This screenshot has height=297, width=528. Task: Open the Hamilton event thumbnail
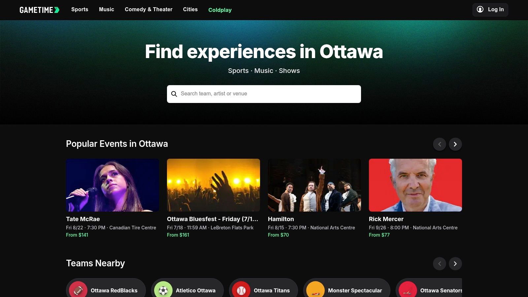tap(314, 185)
